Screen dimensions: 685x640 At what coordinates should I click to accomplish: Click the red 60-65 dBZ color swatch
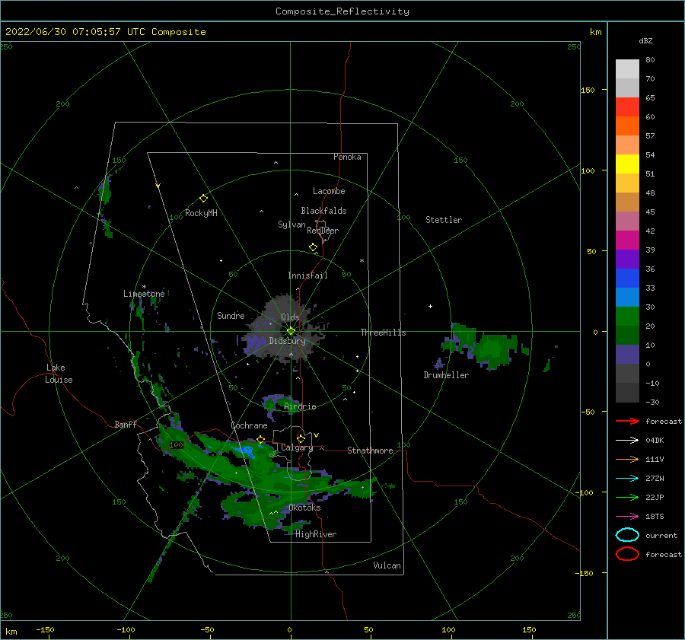pos(627,107)
